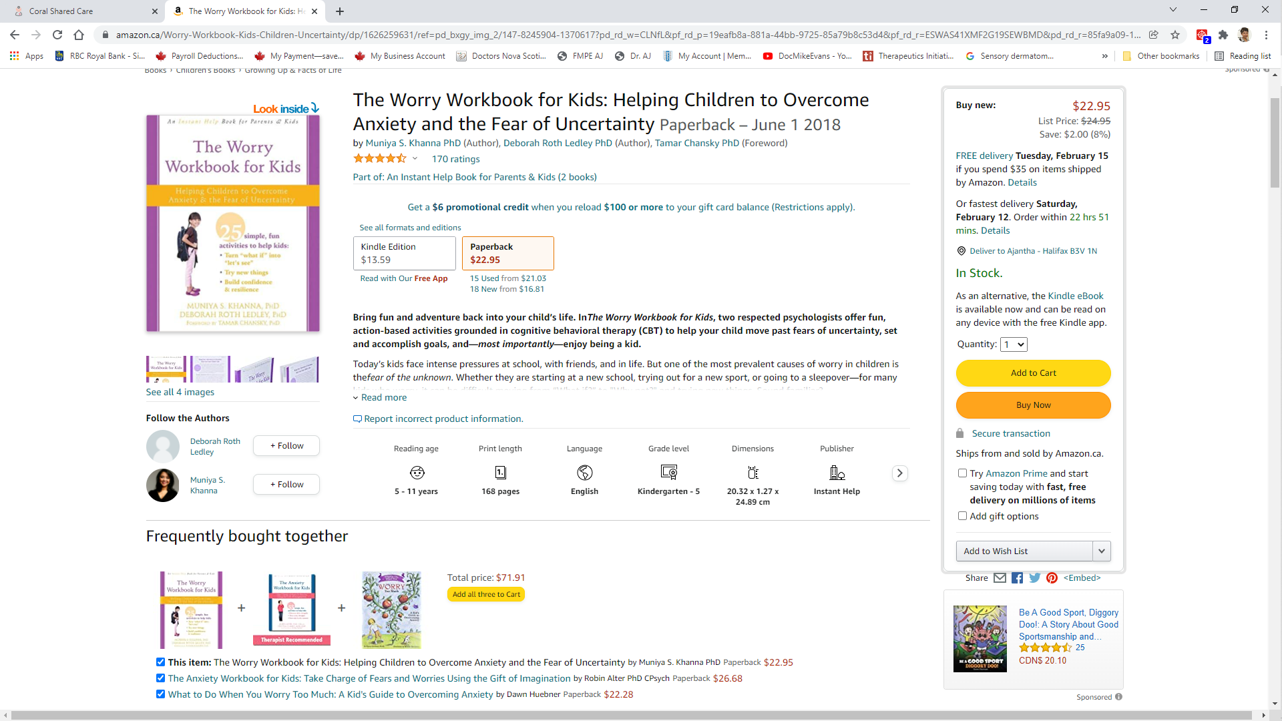Screen dimensions: 1282x721
Task: Expand the Read more description link
Action: coord(383,397)
